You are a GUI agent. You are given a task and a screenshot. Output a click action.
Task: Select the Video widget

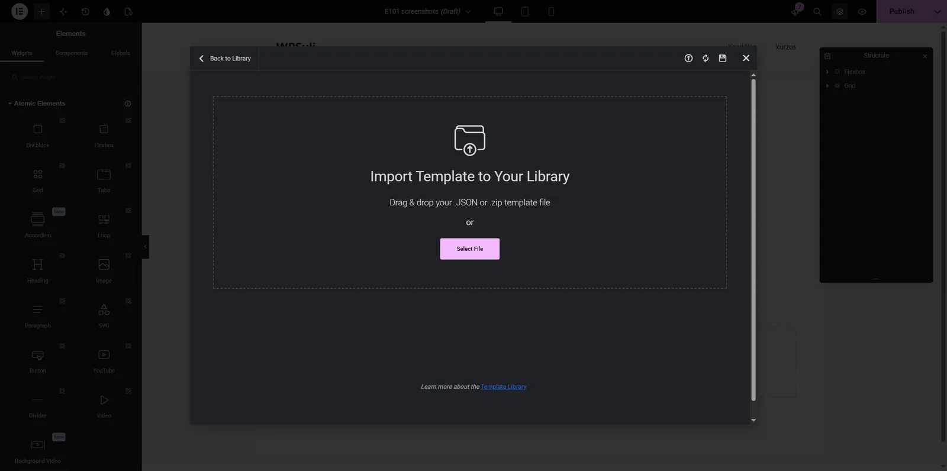coord(104,405)
